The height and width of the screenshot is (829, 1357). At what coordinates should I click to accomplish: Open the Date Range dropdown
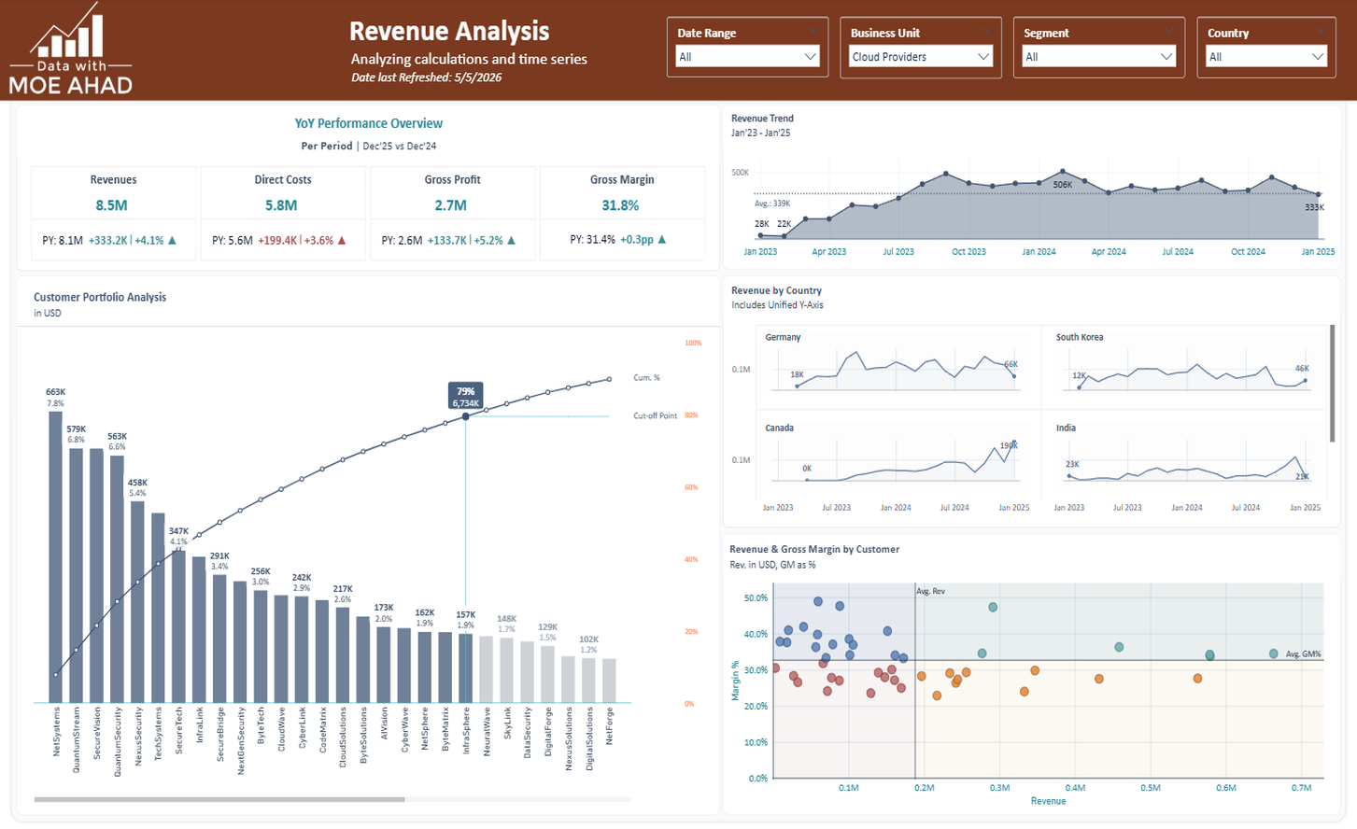pos(747,57)
